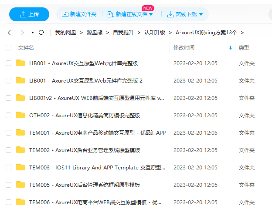
Task: Click the back navigation arrow
Action: coord(9,33)
